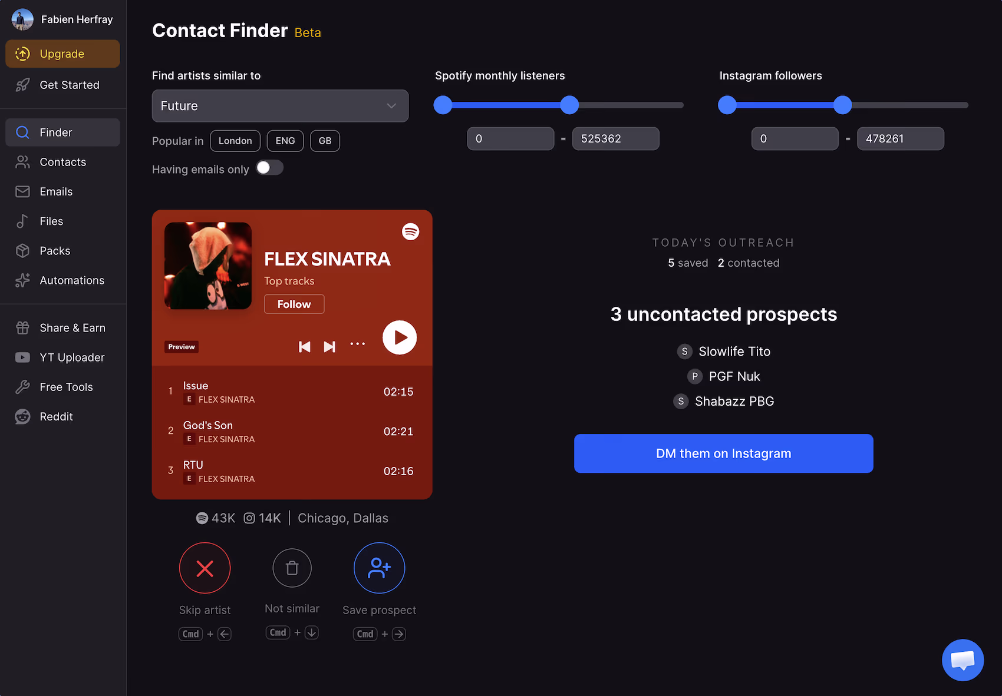
Task: Follow FLEX SINATRA on Spotify
Action: pyautogui.click(x=294, y=304)
